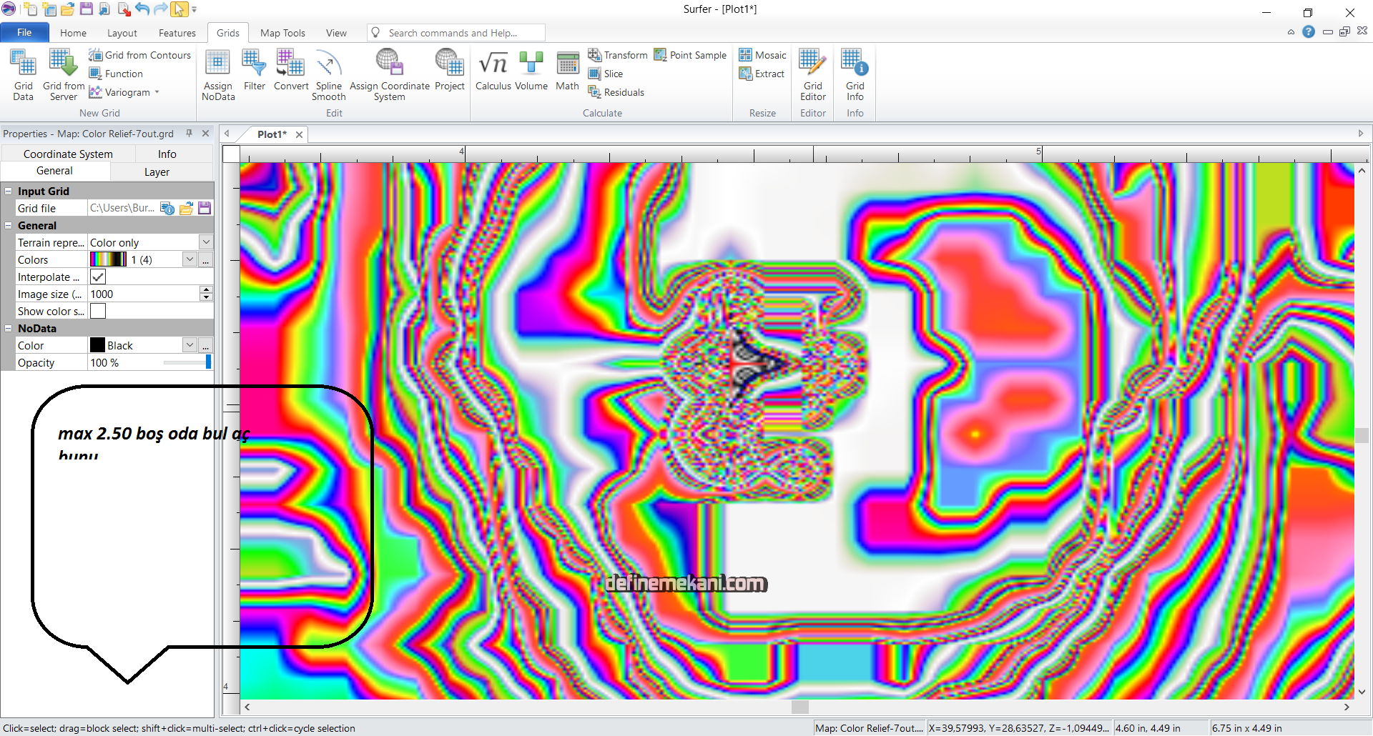Open the Terrain representation dropdown

pyautogui.click(x=206, y=243)
